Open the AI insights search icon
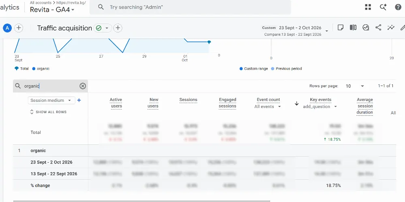 tap(383, 7)
